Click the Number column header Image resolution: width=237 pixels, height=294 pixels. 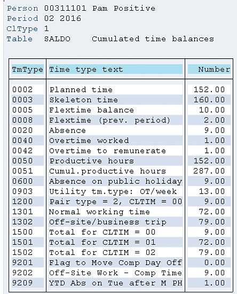click(x=209, y=69)
